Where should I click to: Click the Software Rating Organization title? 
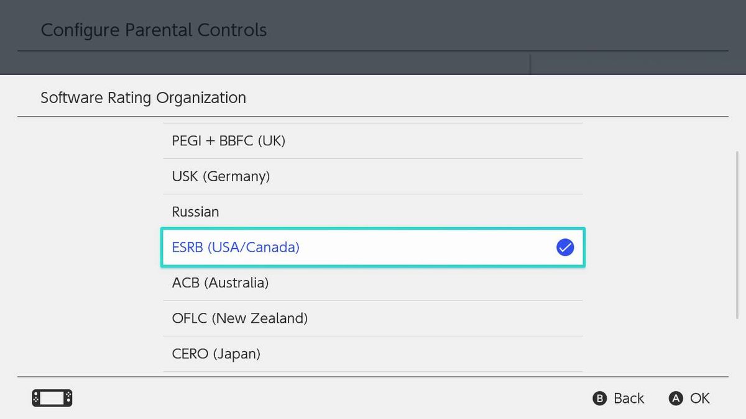(144, 97)
